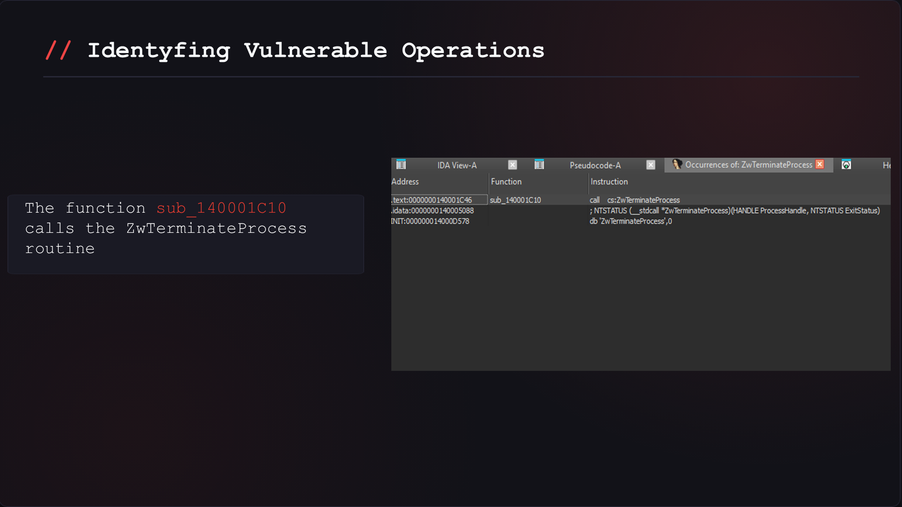This screenshot has height=507, width=902.
Task: Sort by the Address column header
Action: (x=405, y=182)
